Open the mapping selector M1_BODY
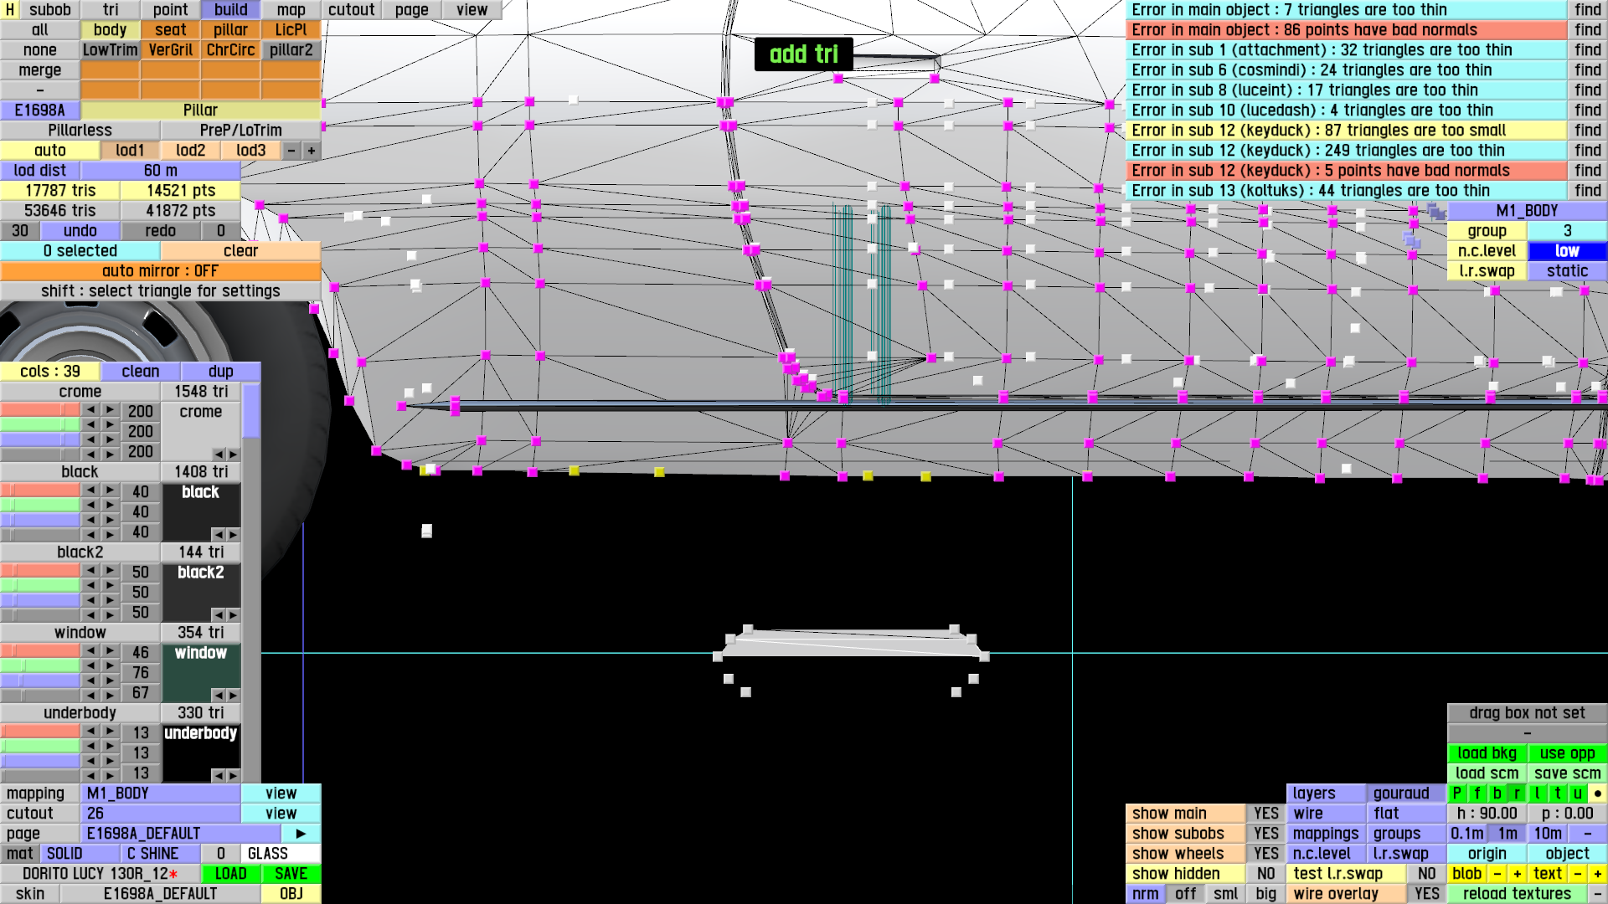Screen dimensions: 1608x904 (x=160, y=793)
